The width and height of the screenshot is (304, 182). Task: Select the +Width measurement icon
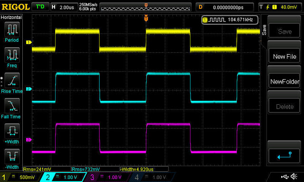tap(12, 131)
